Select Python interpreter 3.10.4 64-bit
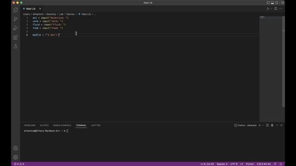296x166 pixels. (264, 164)
